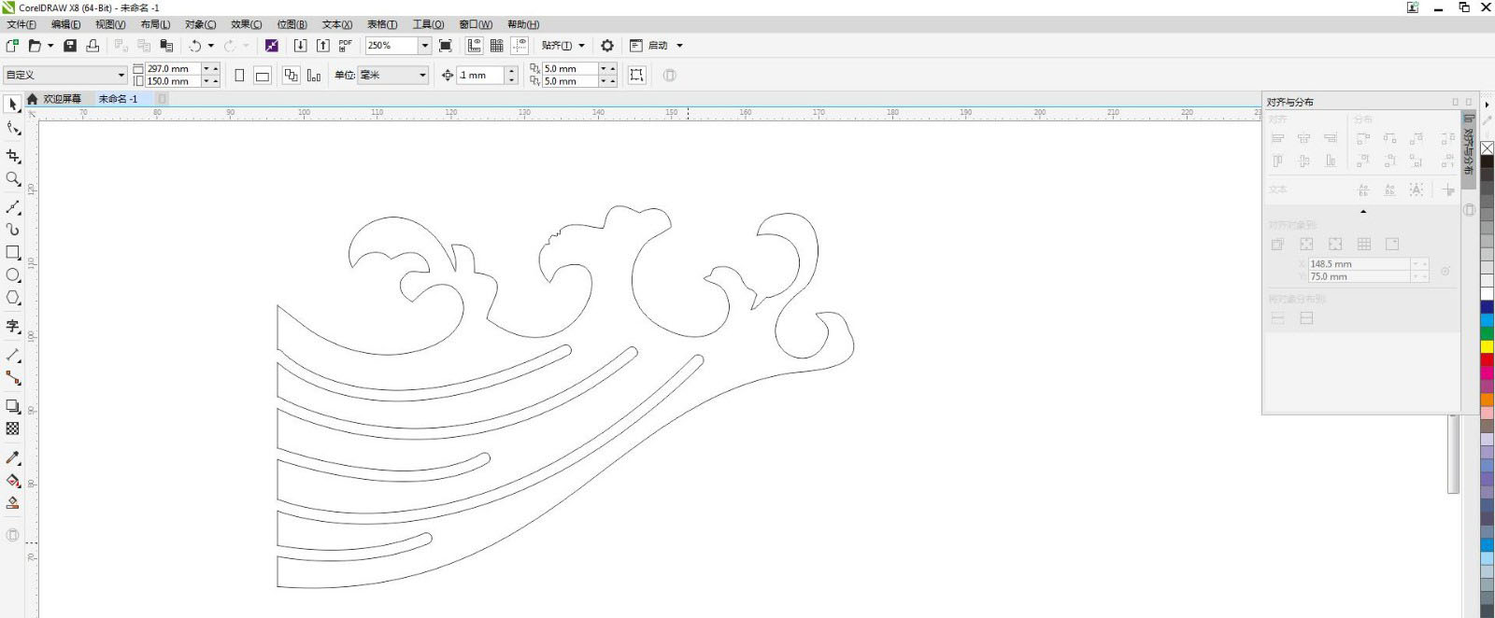This screenshot has height=618, width=1495.
Task: Pick the yellow swatch in color palette
Action: pos(1487,346)
